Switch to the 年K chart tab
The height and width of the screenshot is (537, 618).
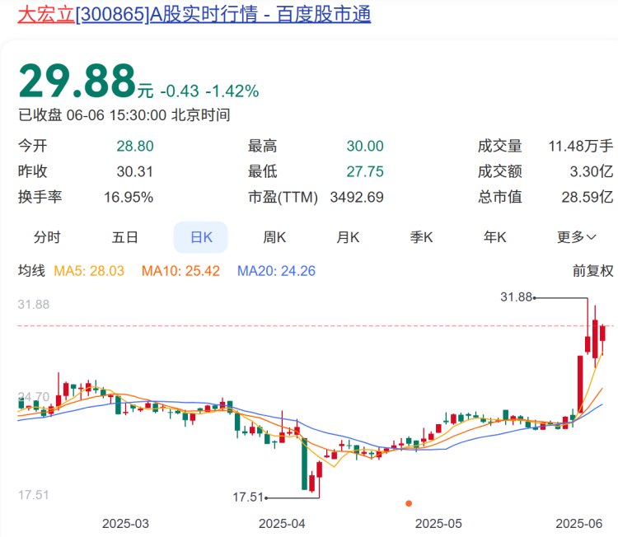[x=495, y=237]
